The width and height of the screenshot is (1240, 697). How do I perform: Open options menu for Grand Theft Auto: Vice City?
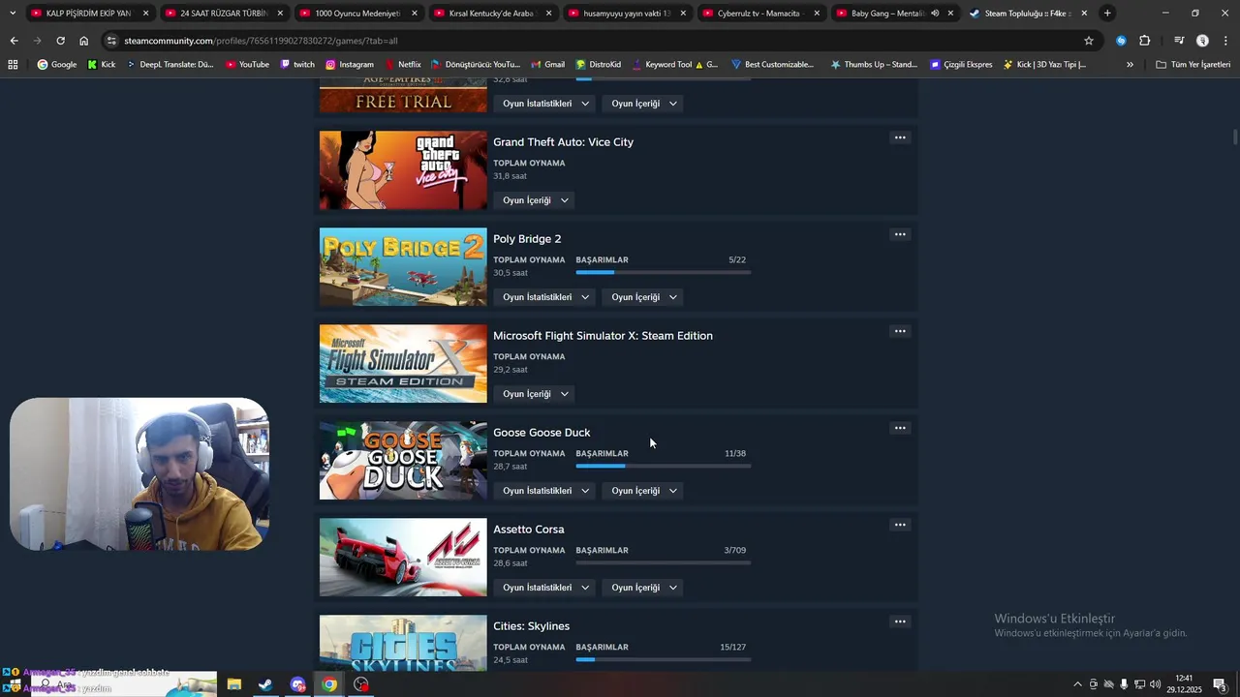pyautogui.click(x=900, y=137)
